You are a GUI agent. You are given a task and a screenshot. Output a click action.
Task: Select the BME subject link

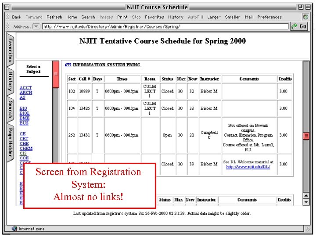(25, 118)
